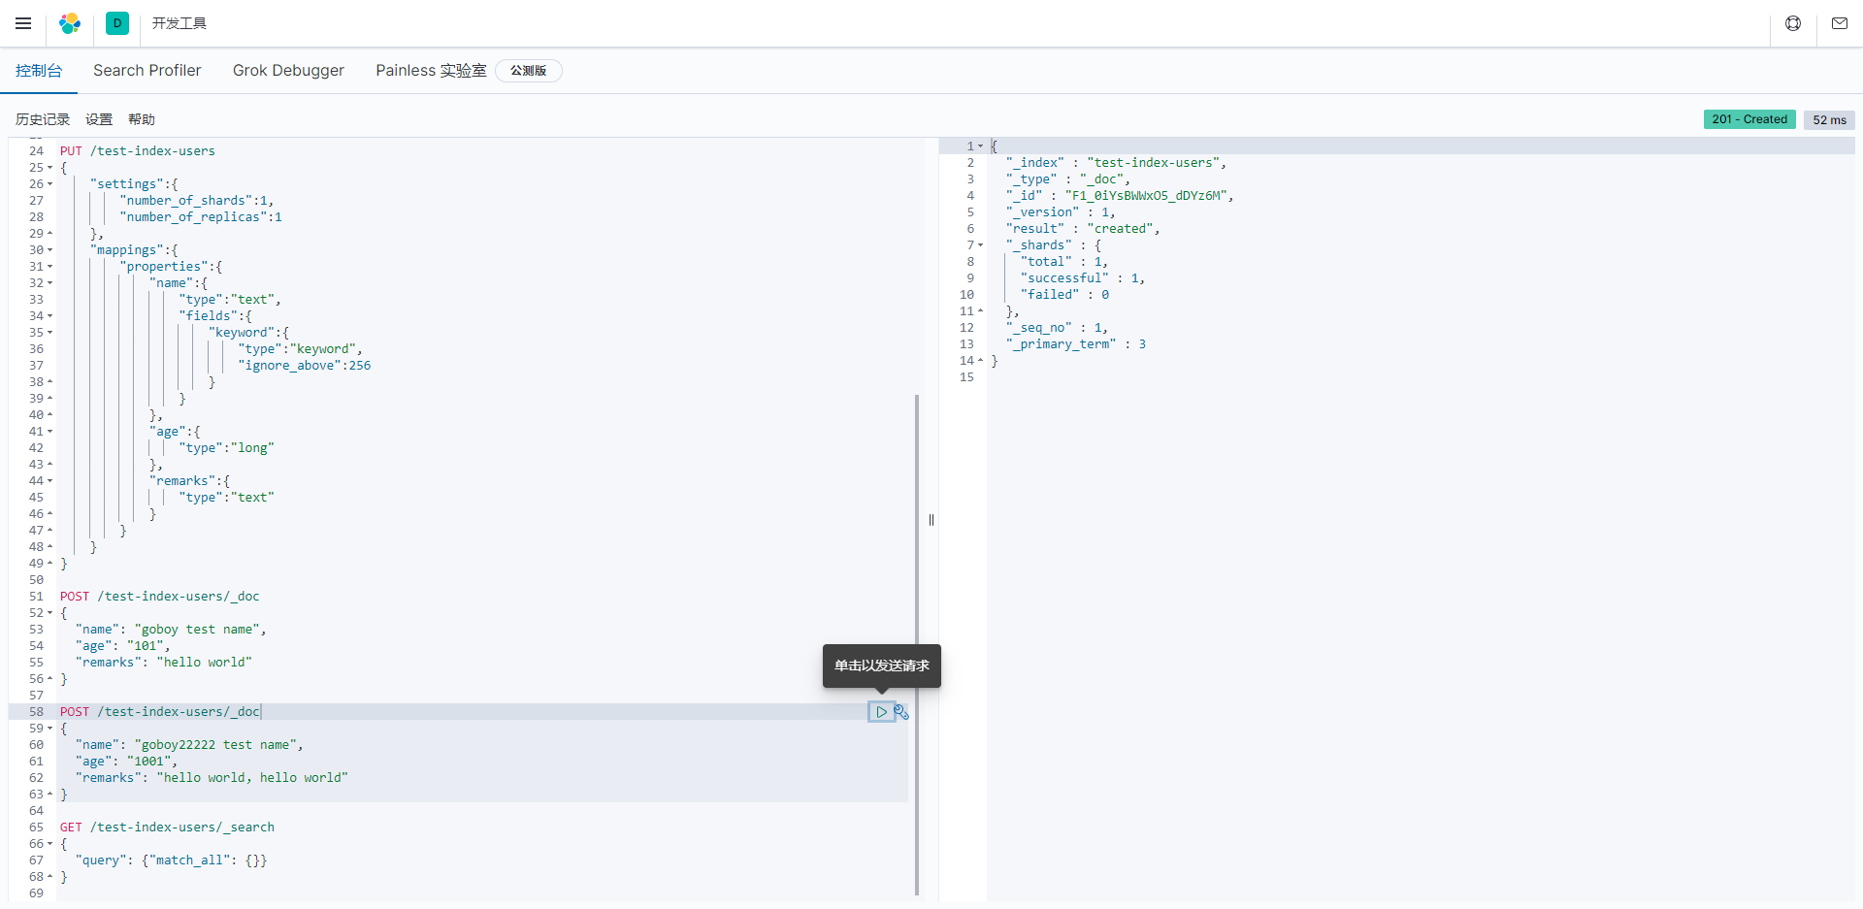This screenshot has width=1863, height=909.
Task: Fold the mappings block at line 30
Action: 50,250
